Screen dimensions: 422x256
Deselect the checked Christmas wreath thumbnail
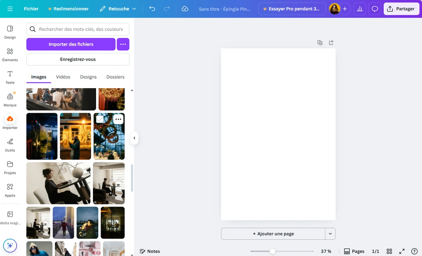coord(100,119)
